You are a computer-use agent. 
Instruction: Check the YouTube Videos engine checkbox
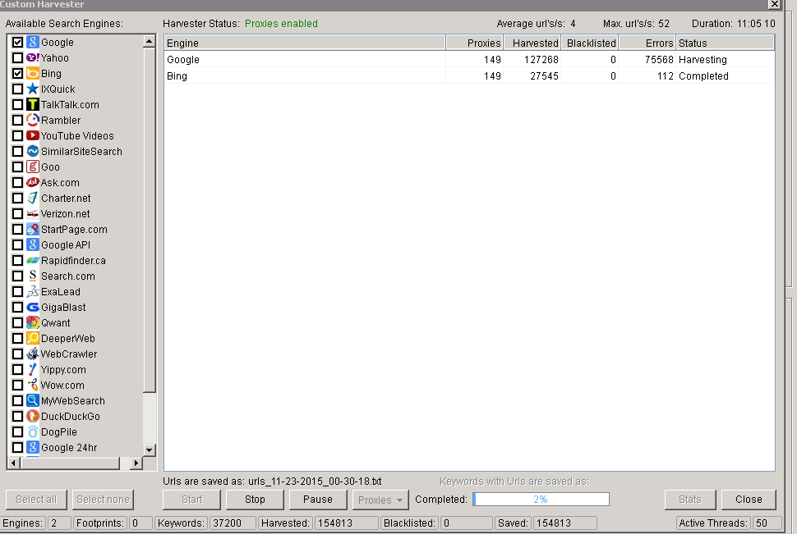click(x=18, y=135)
